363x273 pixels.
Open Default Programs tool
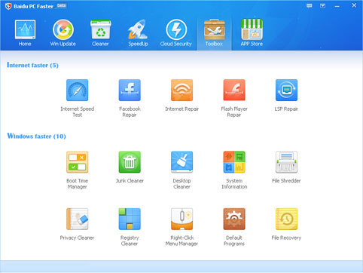(x=234, y=227)
